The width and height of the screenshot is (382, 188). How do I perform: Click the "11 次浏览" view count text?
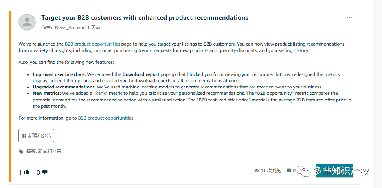pos(271,171)
